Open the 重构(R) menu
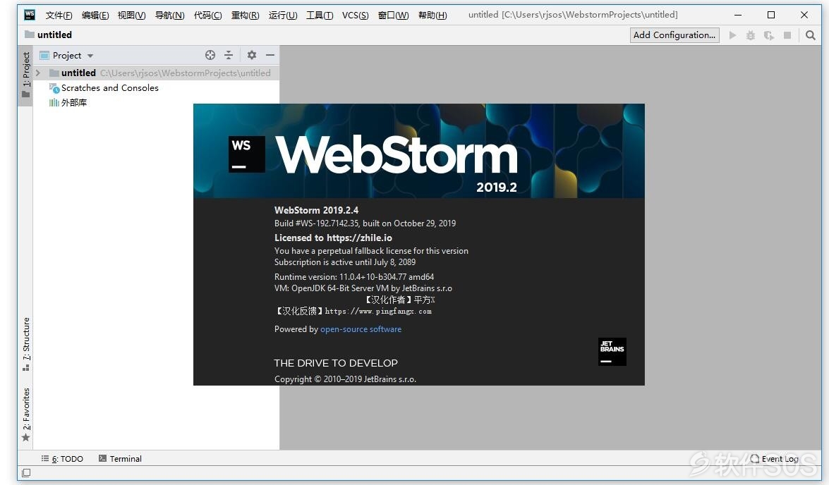The image size is (829, 485). tap(246, 16)
